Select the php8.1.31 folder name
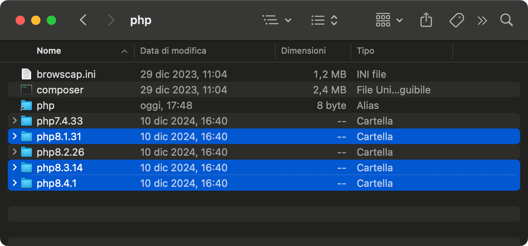This screenshot has height=246, width=528. (x=59, y=137)
